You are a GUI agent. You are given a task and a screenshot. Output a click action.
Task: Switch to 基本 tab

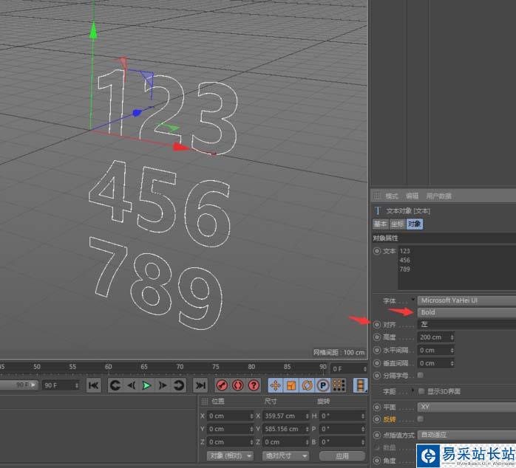(381, 224)
